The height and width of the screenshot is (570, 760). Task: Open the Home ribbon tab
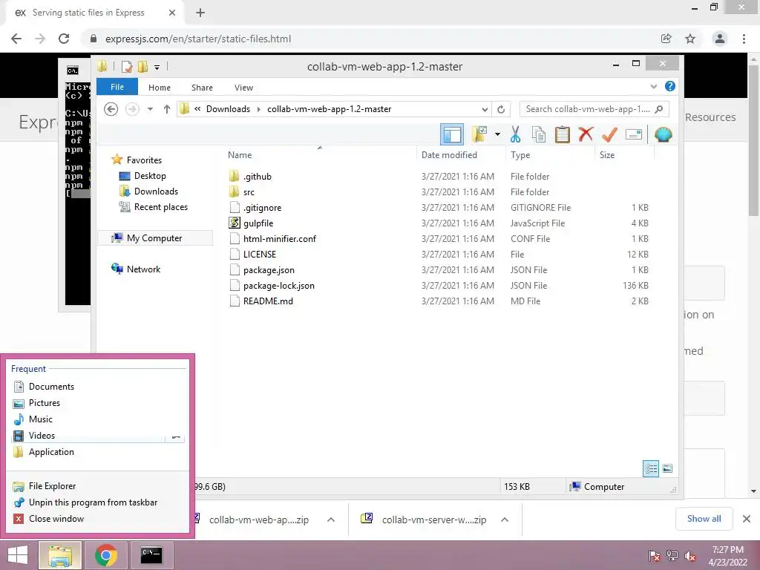click(x=160, y=88)
